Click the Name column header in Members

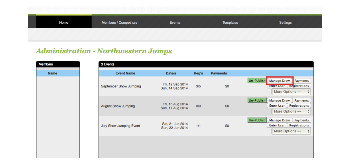[x=53, y=73]
